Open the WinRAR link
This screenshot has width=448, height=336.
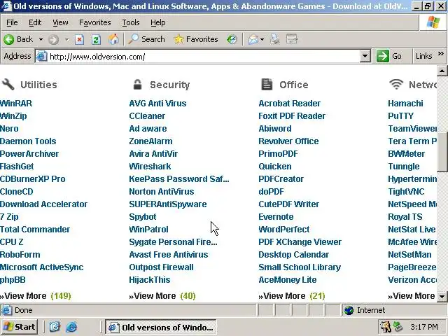[16, 103]
